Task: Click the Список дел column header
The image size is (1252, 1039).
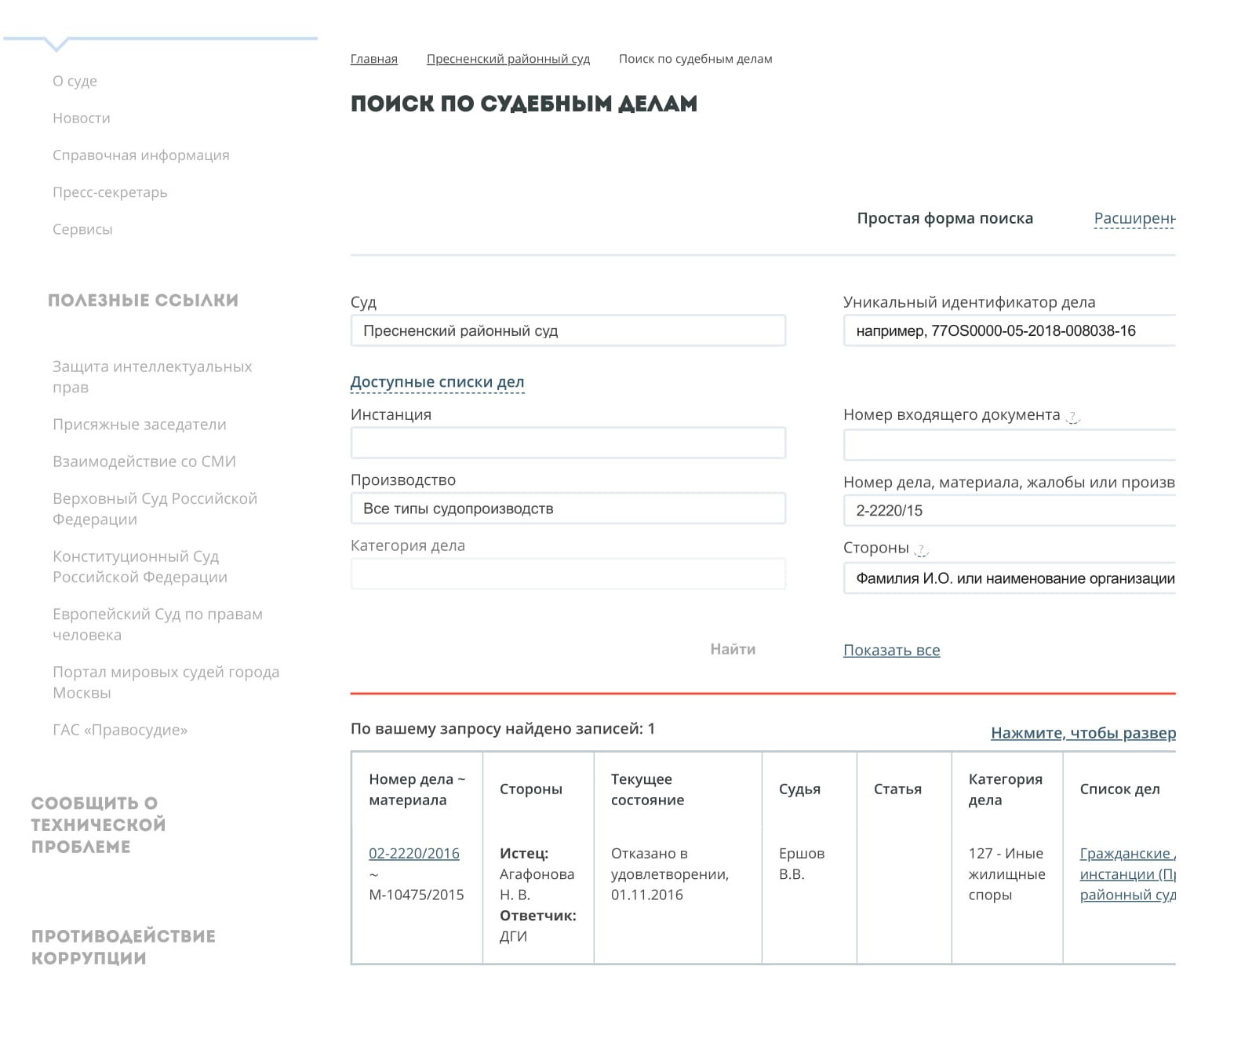Action: point(1119,789)
